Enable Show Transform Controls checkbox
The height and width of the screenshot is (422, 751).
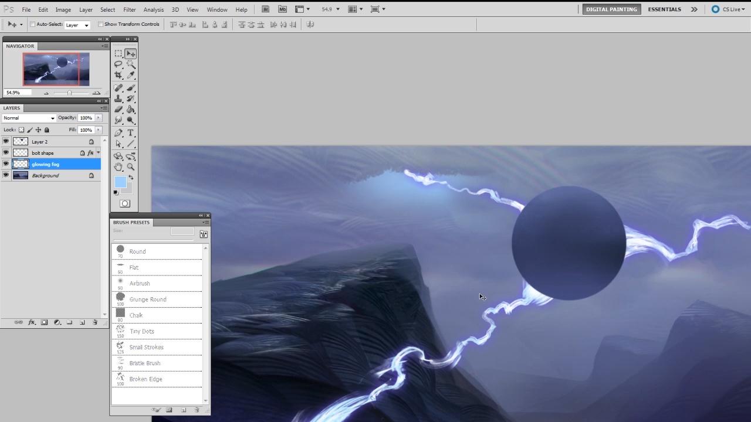pyautogui.click(x=100, y=25)
